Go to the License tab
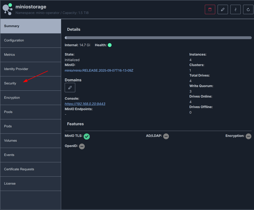The width and height of the screenshot is (254, 210). [31, 183]
